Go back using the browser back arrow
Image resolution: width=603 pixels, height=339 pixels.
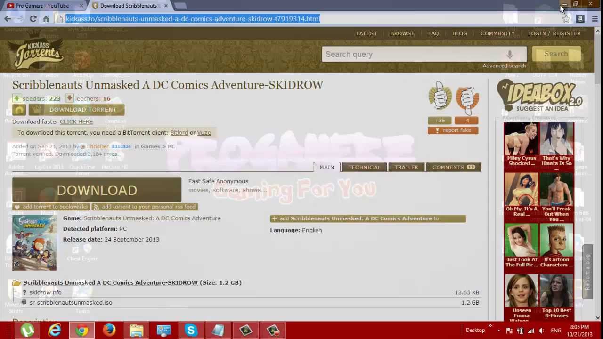click(8, 19)
